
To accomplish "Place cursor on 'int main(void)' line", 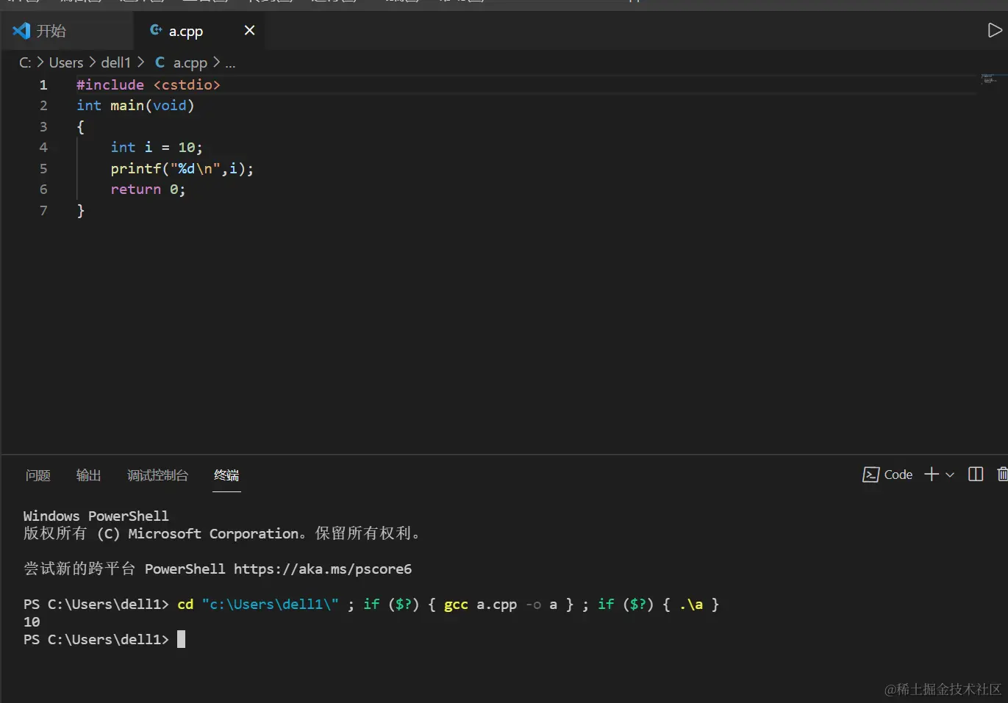I will [135, 106].
